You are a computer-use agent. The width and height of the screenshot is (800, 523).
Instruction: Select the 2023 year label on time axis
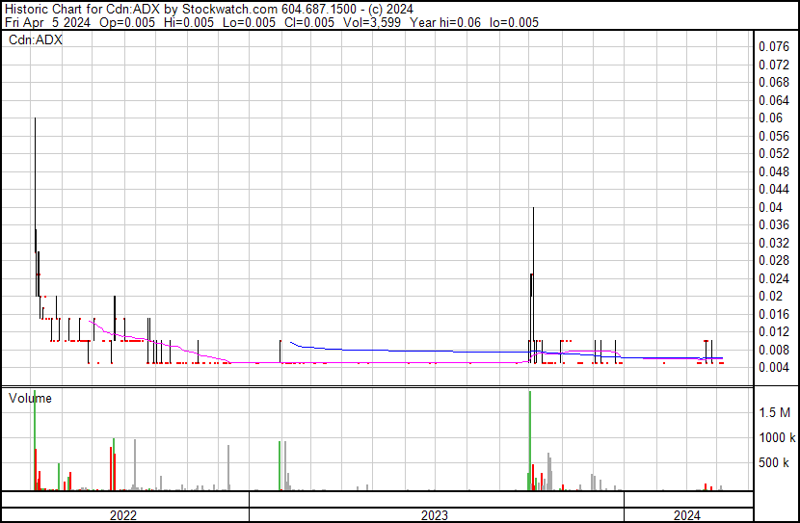click(436, 515)
